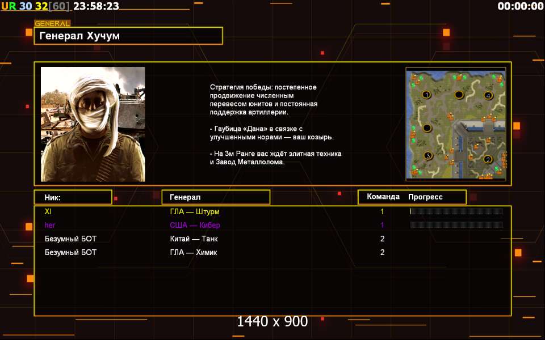Click the masked general portrait image
Image resolution: width=545 pixels, height=340 pixels.
[x=93, y=124]
